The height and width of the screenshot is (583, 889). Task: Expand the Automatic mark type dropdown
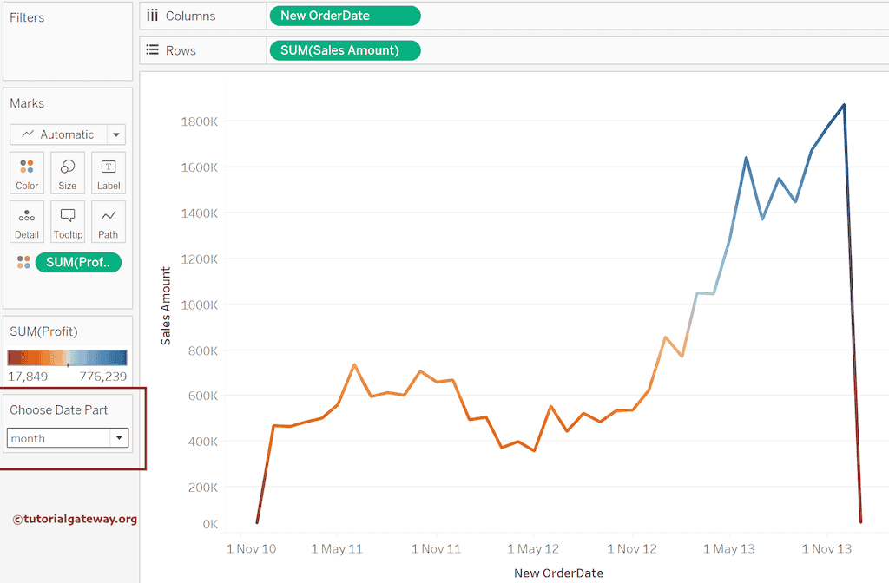116,134
